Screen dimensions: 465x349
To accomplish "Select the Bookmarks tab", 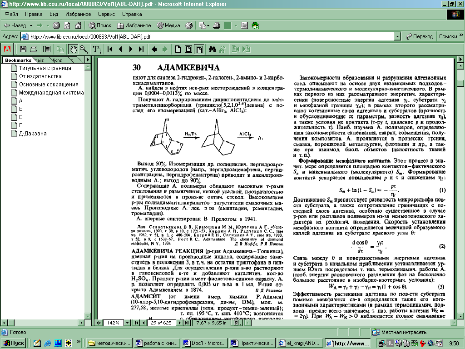I will [18, 60].
